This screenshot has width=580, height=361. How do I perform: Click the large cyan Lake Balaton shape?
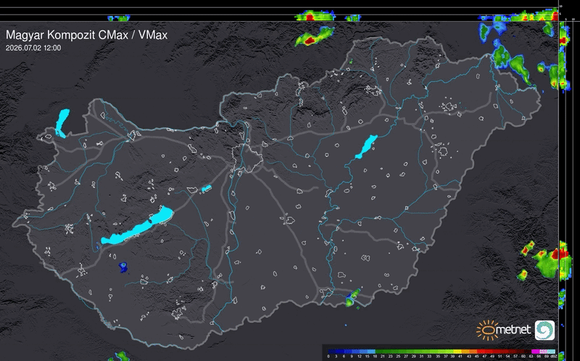pos(137,226)
